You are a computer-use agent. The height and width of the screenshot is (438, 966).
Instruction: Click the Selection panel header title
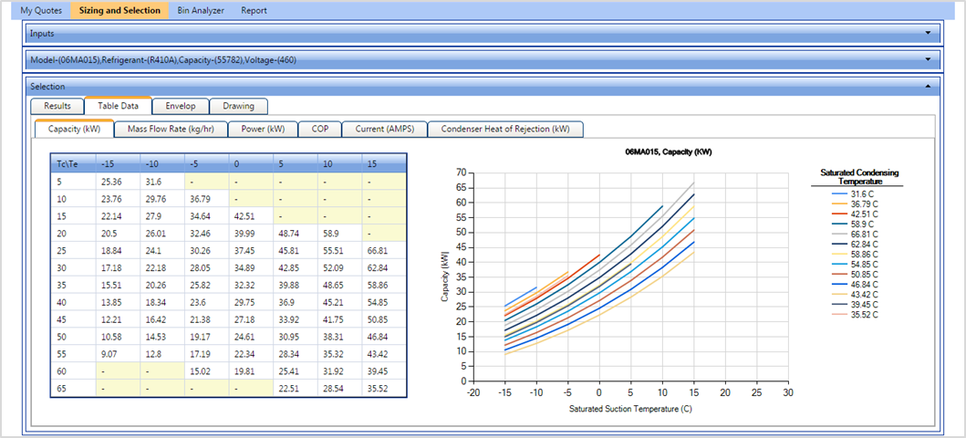coord(47,87)
